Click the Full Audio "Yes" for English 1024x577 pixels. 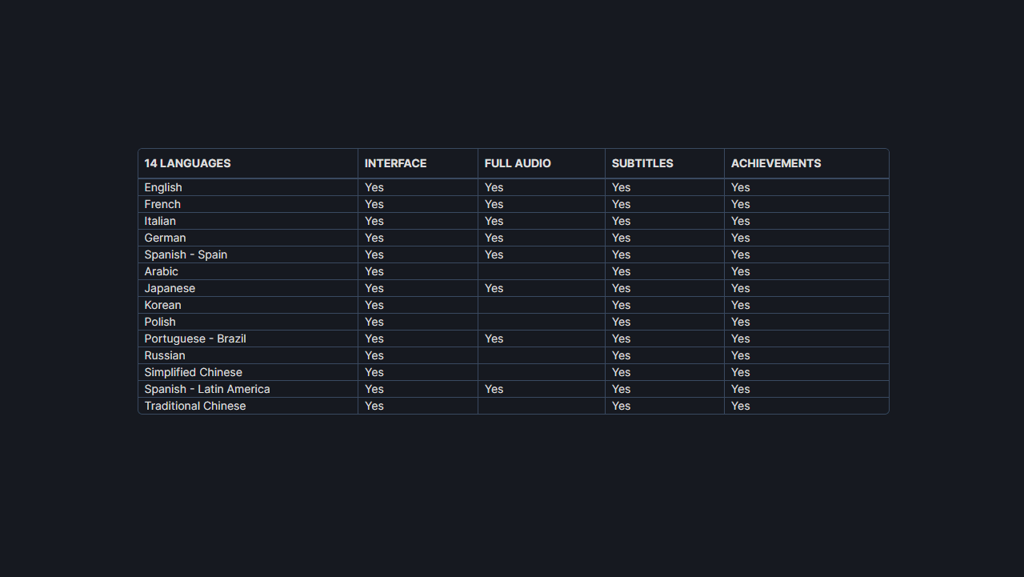(494, 187)
